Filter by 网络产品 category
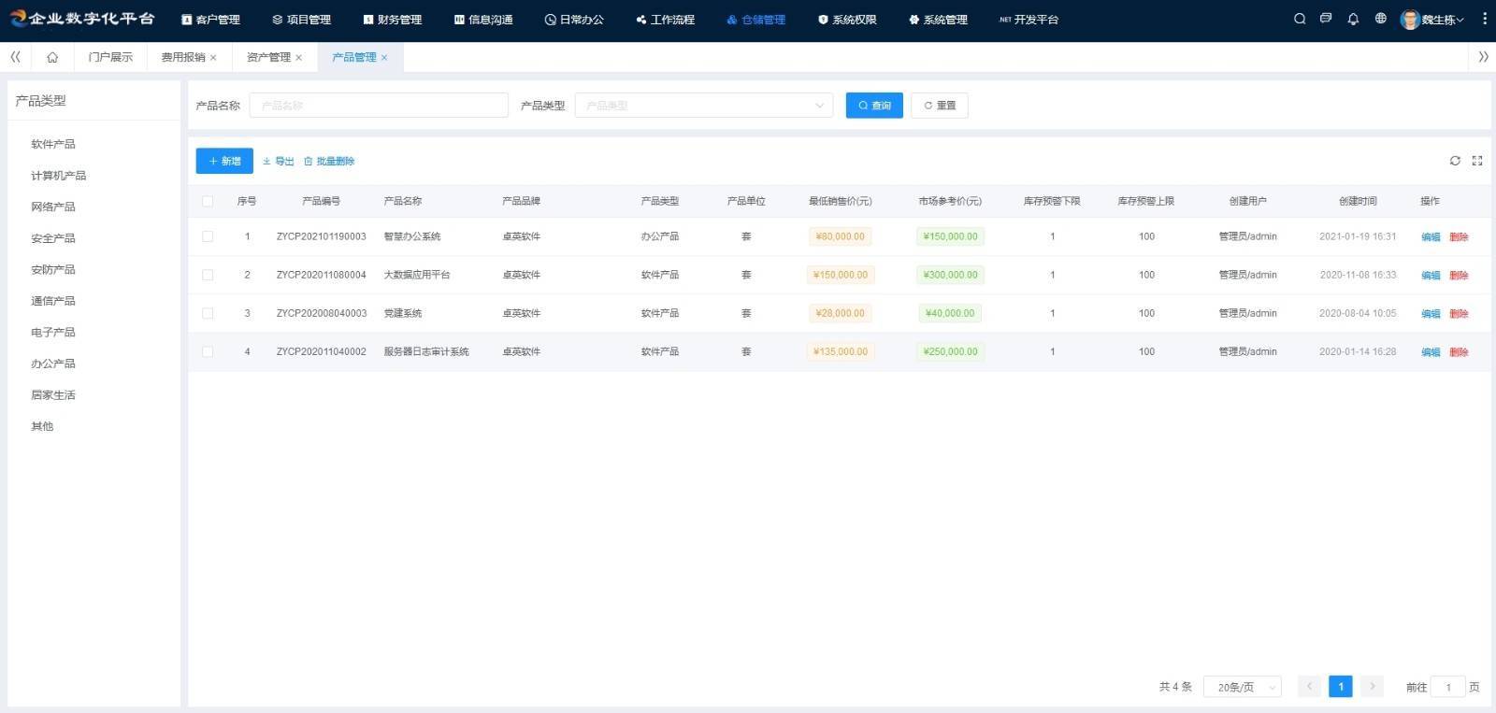The width and height of the screenshot is (1496, 713). (53, 207)
